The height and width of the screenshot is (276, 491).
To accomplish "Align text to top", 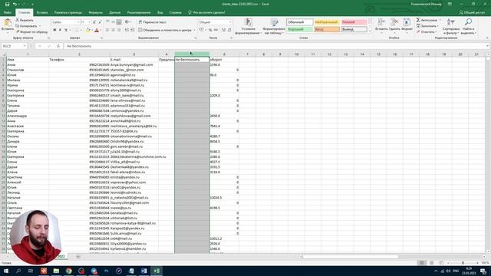I will [107, 22].
